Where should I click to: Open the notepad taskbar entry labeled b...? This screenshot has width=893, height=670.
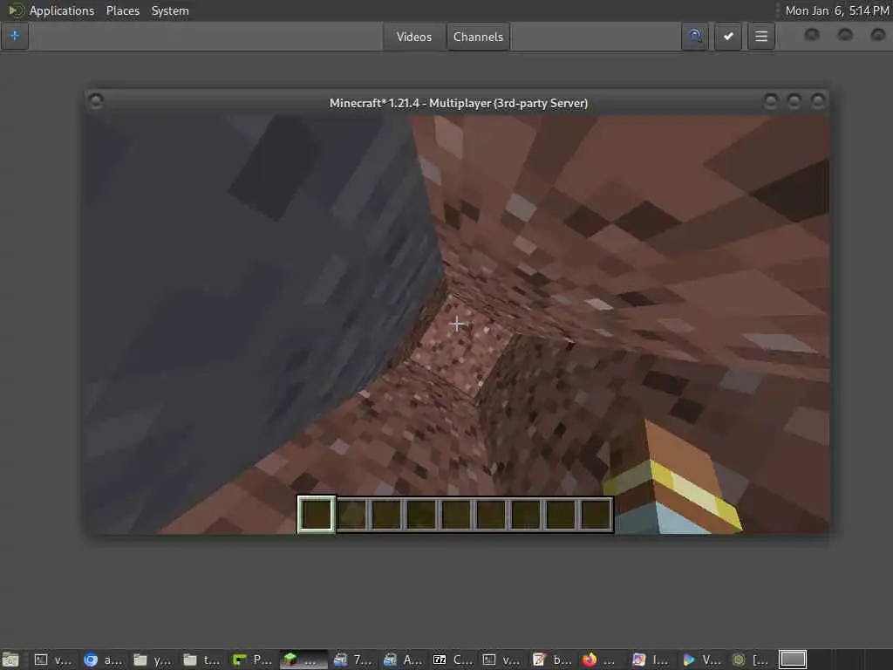[x=551, y=660]
